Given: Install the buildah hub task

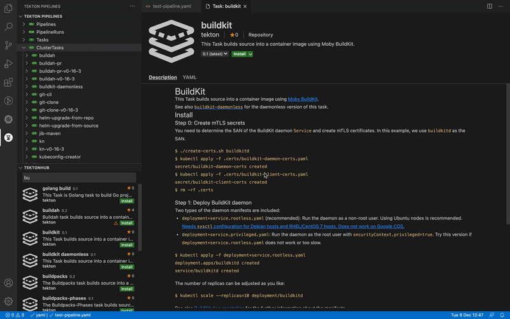Looking at the screenshot, I should [126, 223].
